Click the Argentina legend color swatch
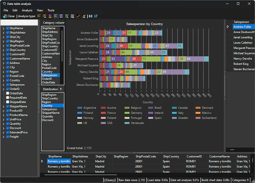The image size is (255, 183). [x=79, y=108]
